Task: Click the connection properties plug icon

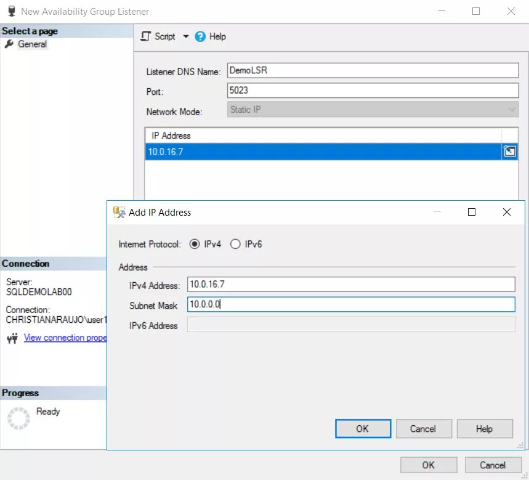Action: click(x=12, y=338)
